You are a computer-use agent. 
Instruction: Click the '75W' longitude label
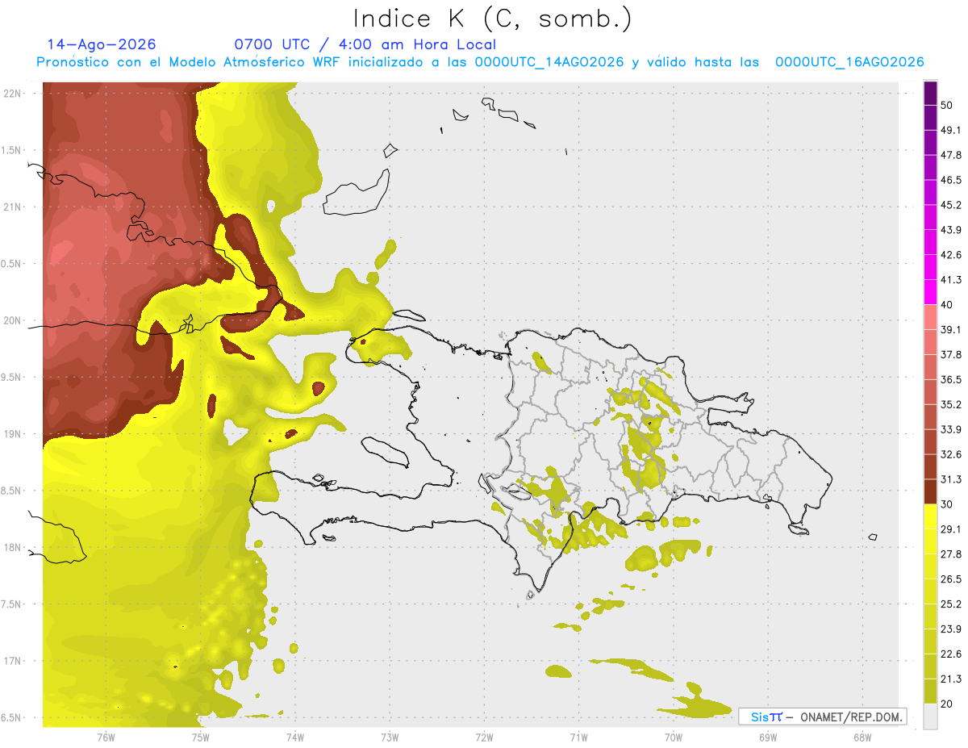point(200,737)
